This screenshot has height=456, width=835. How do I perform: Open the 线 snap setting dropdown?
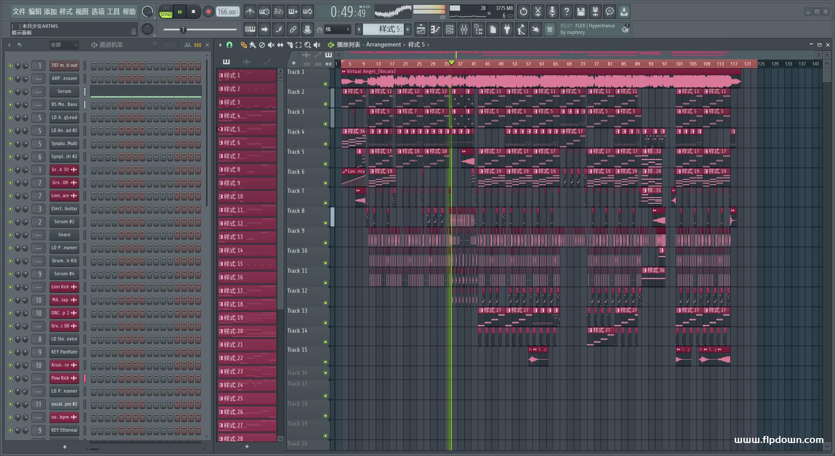click(x=337, y=30)
